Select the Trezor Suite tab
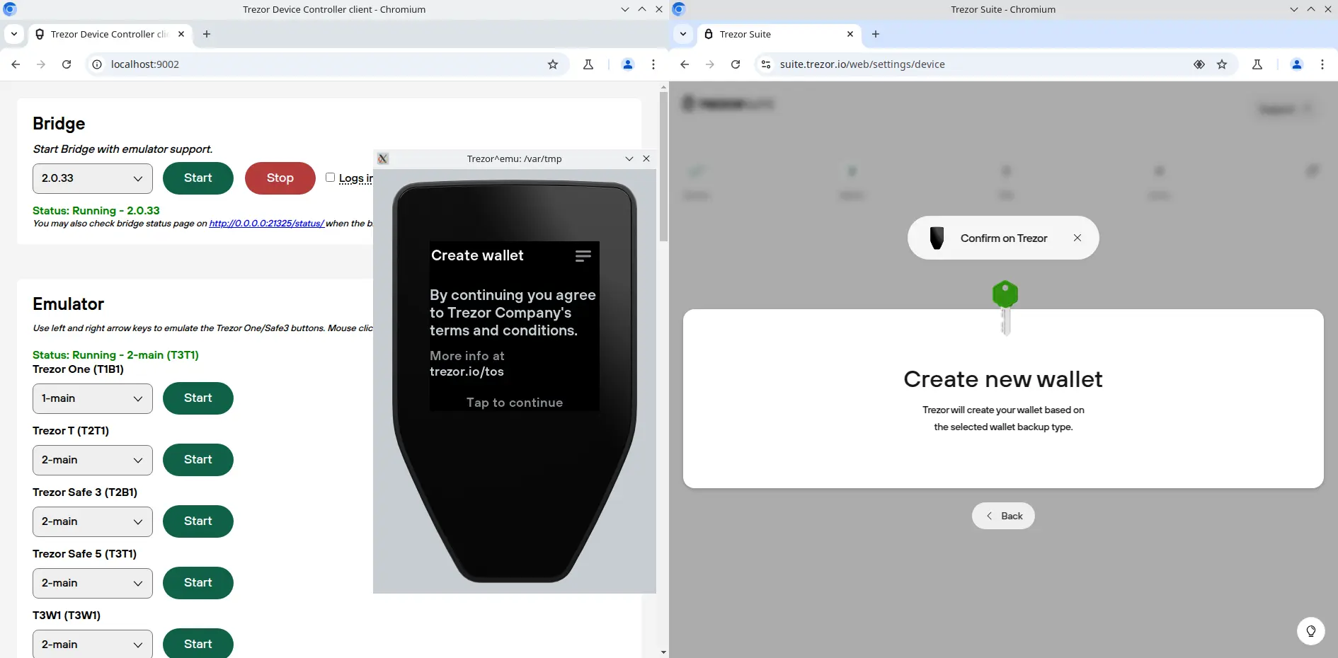This screenshot has height=658, width=1338. point(779,34)
